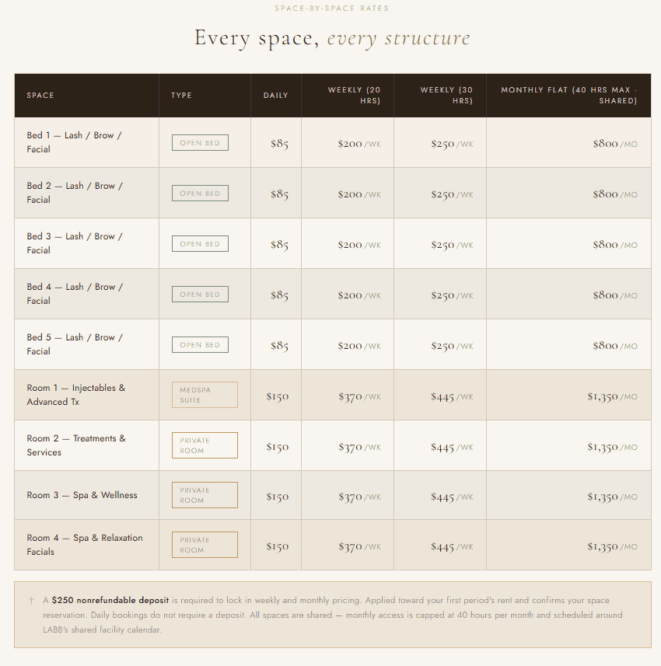The height and width of the screenshot is (666, 661).
Task: Click the OPEN BED badge for Bed 3
Action: coord(200,244)
